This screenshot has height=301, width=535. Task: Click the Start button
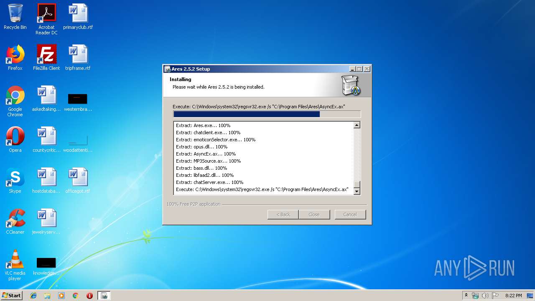12,296
